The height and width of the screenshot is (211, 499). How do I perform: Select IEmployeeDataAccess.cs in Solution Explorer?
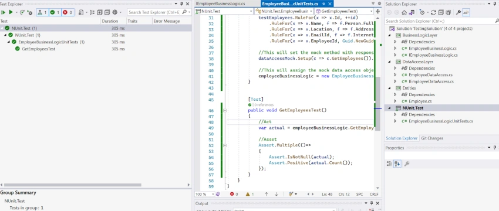(x=431, y=81)
